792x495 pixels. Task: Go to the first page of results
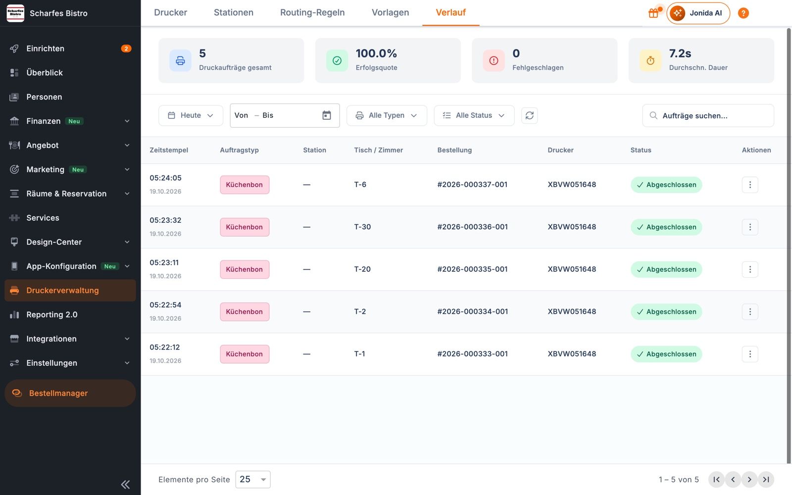pyautogui.click(x=716, y=479)
